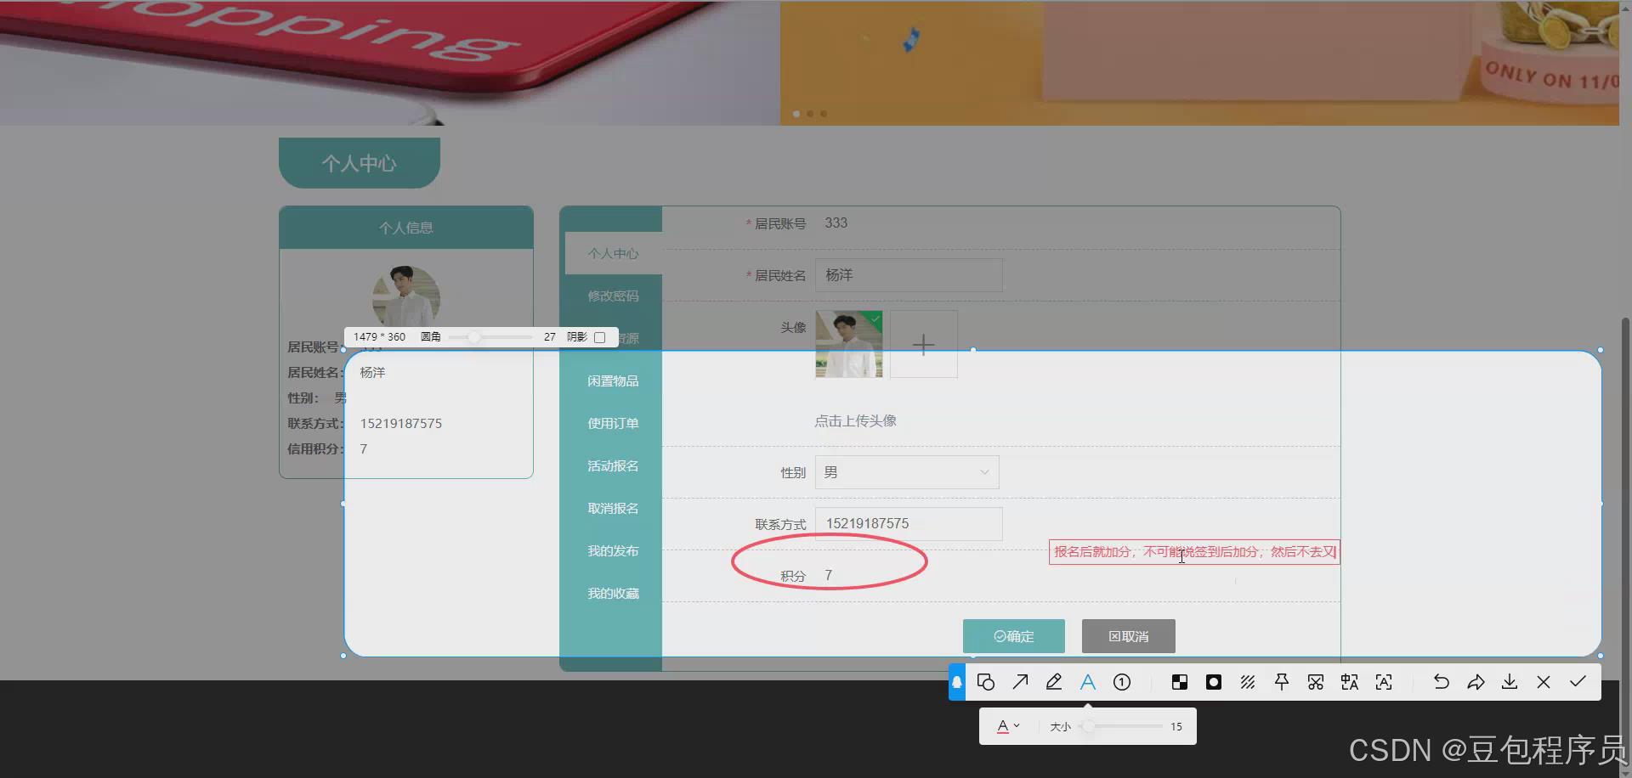Click the QQ penguin icon on the screenshot toolbar
This screenshot has height=778, width=1632.
[957, 682]
